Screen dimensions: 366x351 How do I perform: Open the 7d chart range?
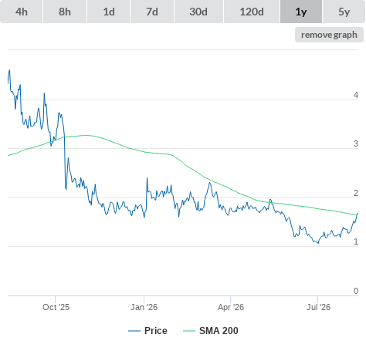coord(152,12)
